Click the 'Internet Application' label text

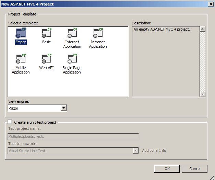pos(72,44)
